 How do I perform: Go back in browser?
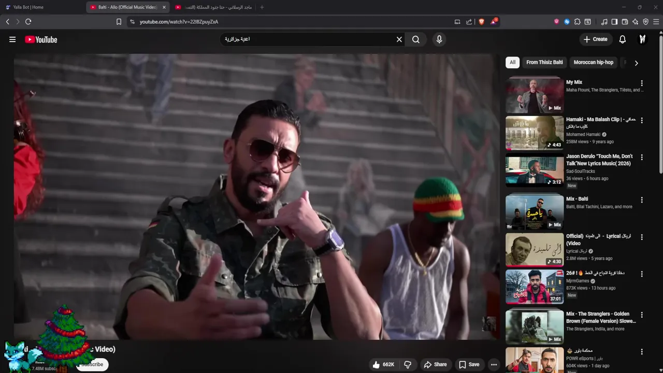(7, 22)
